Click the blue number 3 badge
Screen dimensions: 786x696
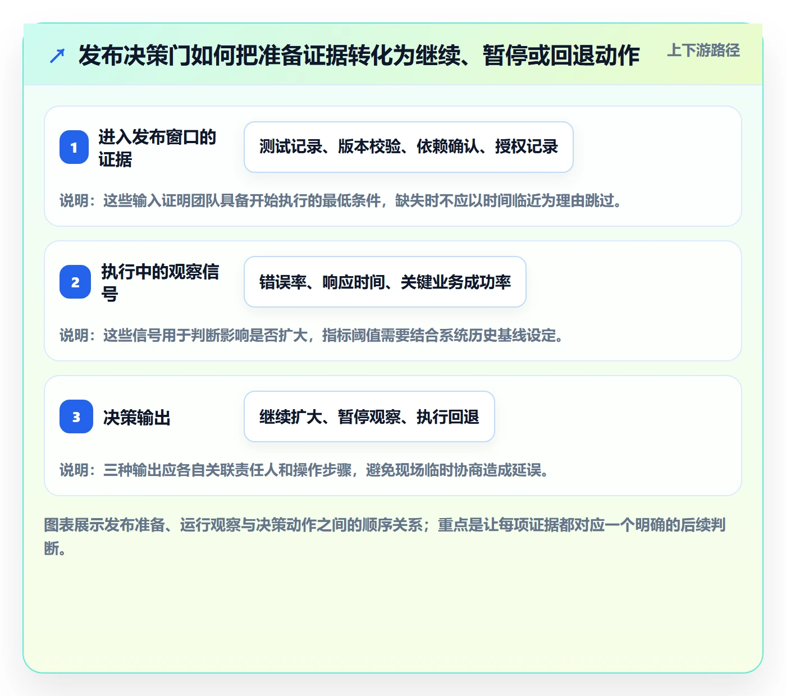(76, 416)
